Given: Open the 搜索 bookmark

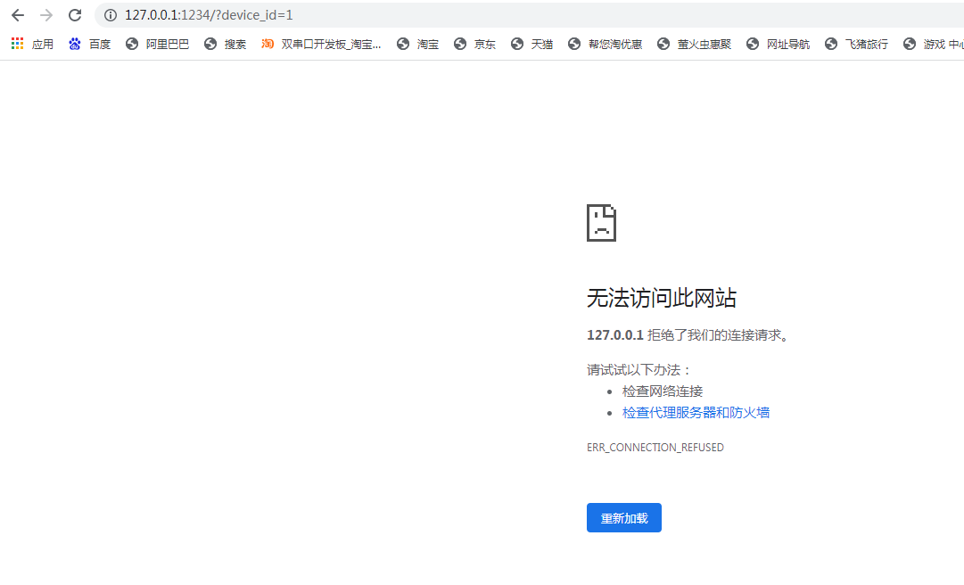Looking at the screenshot, I should (226, 44).
